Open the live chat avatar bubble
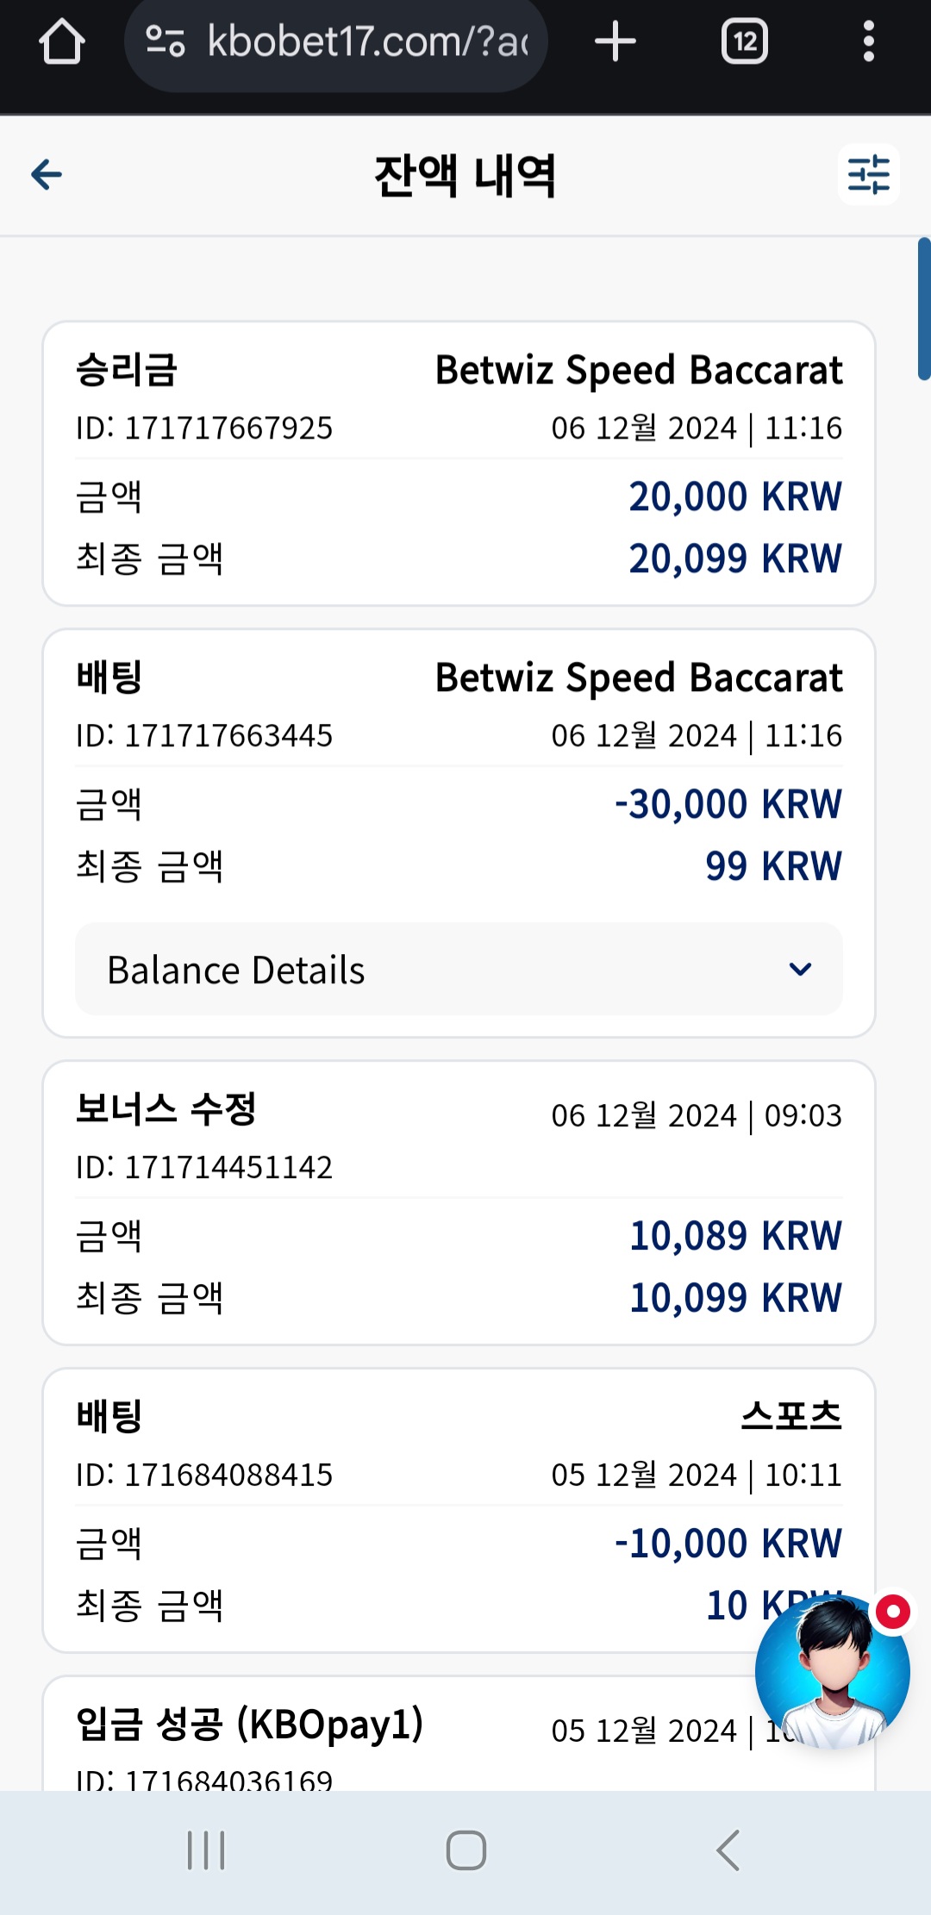The width and height of the screenshot is (931, 1915). pyautogui.click(x=832, y=1671)
